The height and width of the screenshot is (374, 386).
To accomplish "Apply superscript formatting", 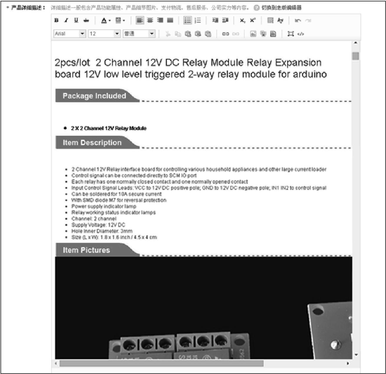I will [x=253, y=20].
